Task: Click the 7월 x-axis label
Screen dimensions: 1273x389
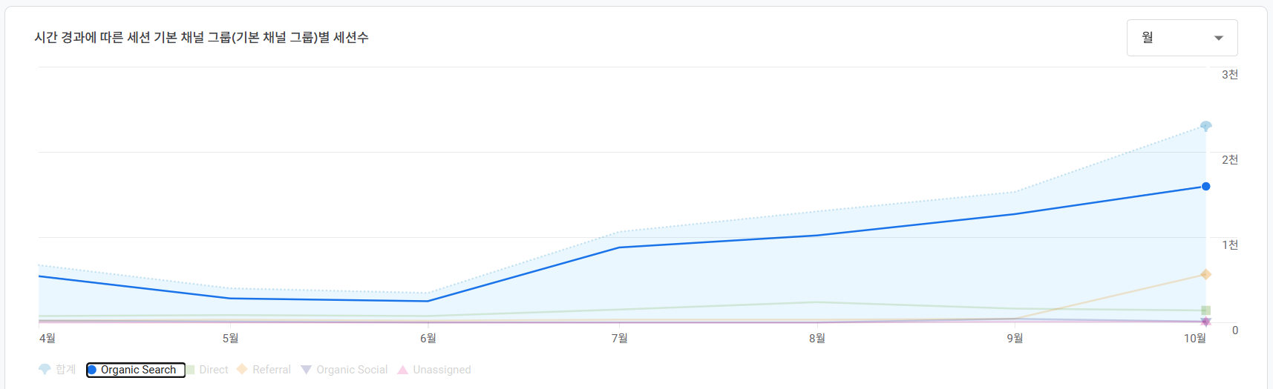Action: click(619, 339)
